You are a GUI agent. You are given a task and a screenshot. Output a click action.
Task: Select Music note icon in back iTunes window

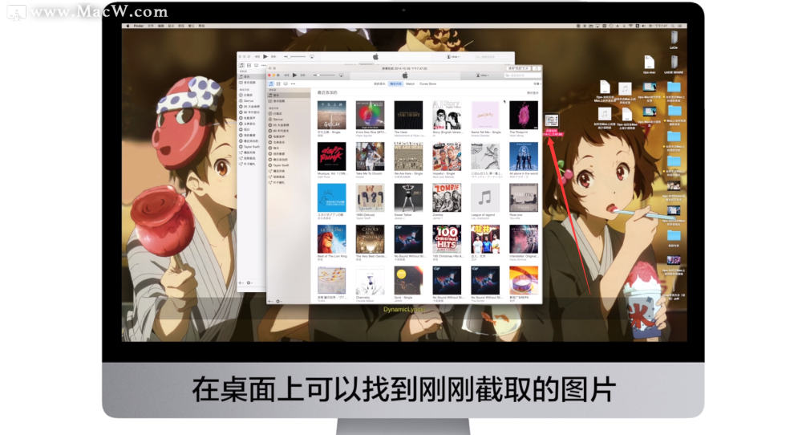coord(242,66)
